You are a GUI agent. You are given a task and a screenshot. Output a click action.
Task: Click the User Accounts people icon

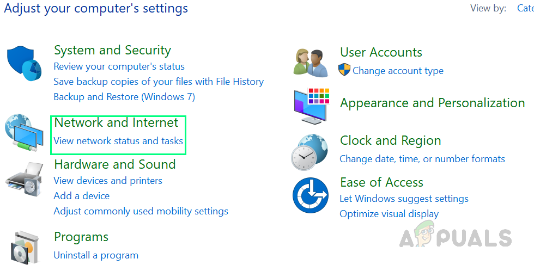pos(311,61)
